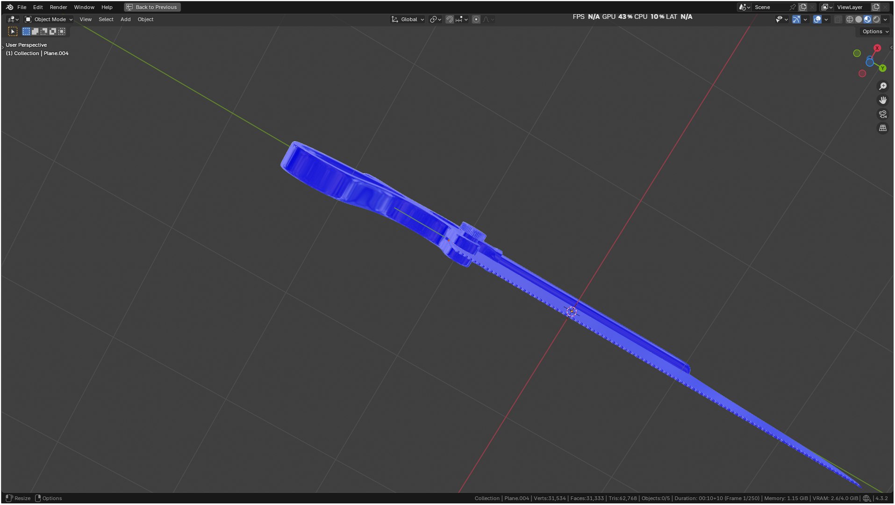
Task: Click the globe network status icon
Action: 866,498
